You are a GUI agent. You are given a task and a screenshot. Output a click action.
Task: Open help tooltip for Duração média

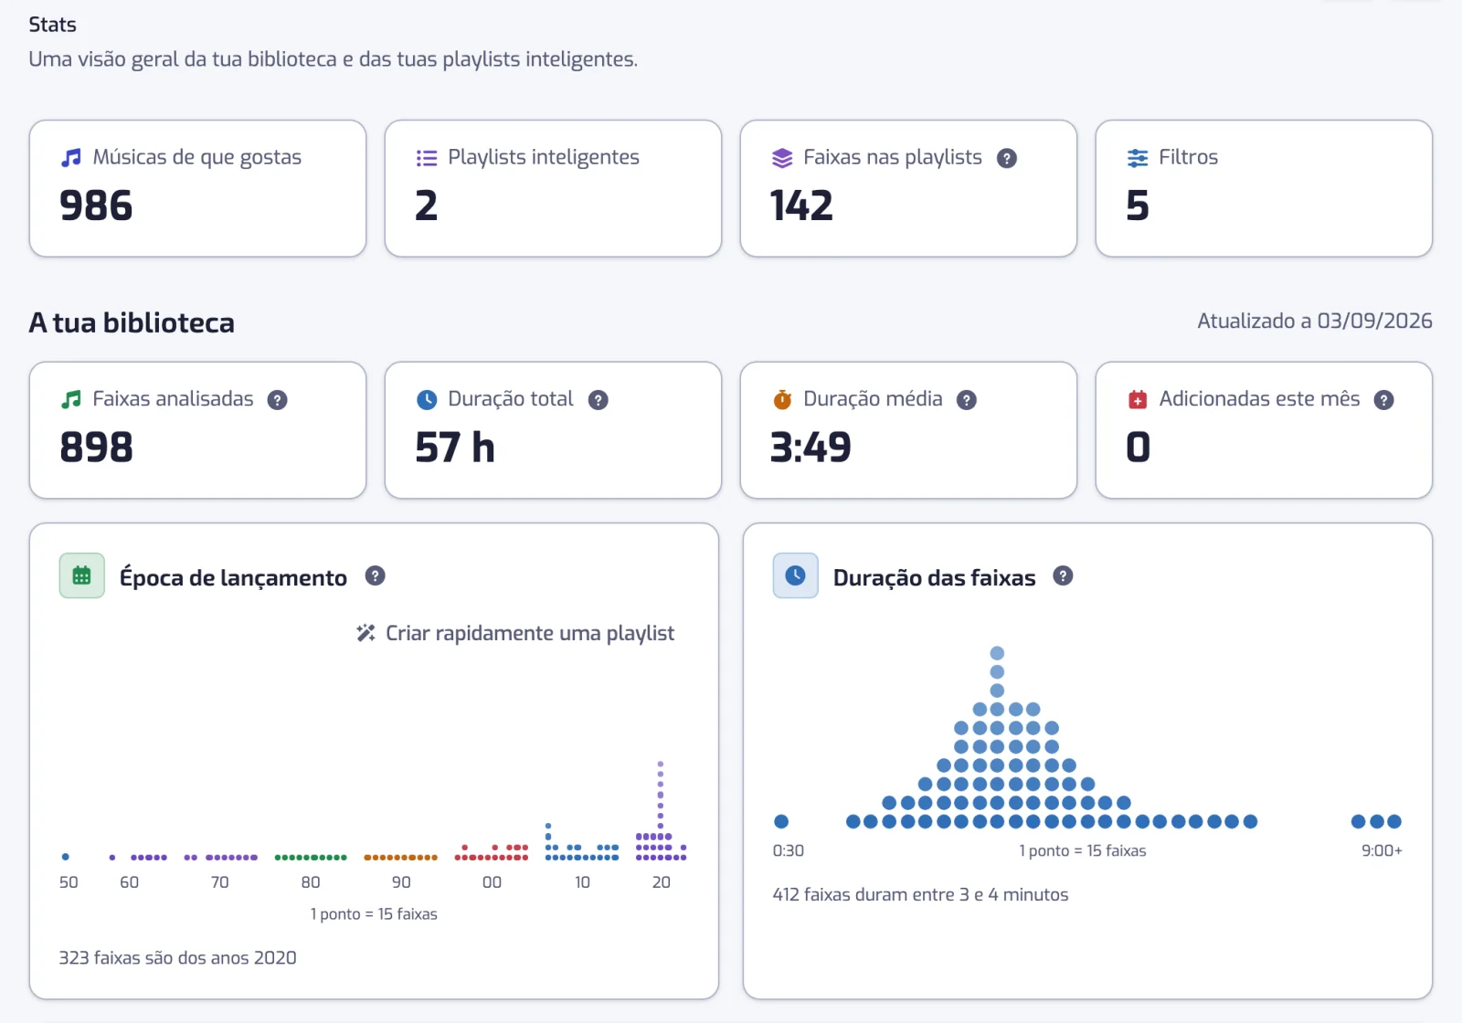[x=967, y=400]
